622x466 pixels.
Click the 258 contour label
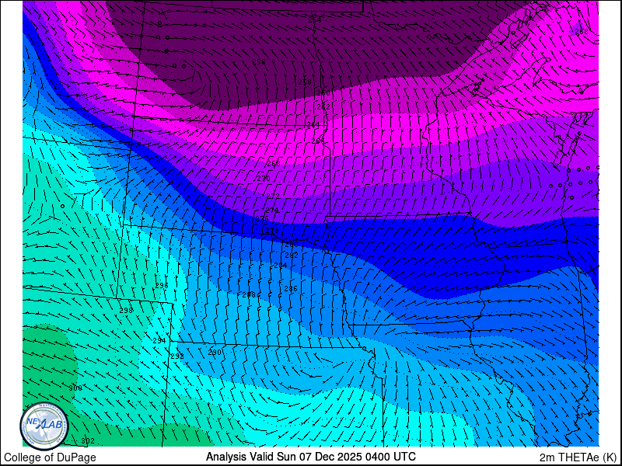point(305,82)
